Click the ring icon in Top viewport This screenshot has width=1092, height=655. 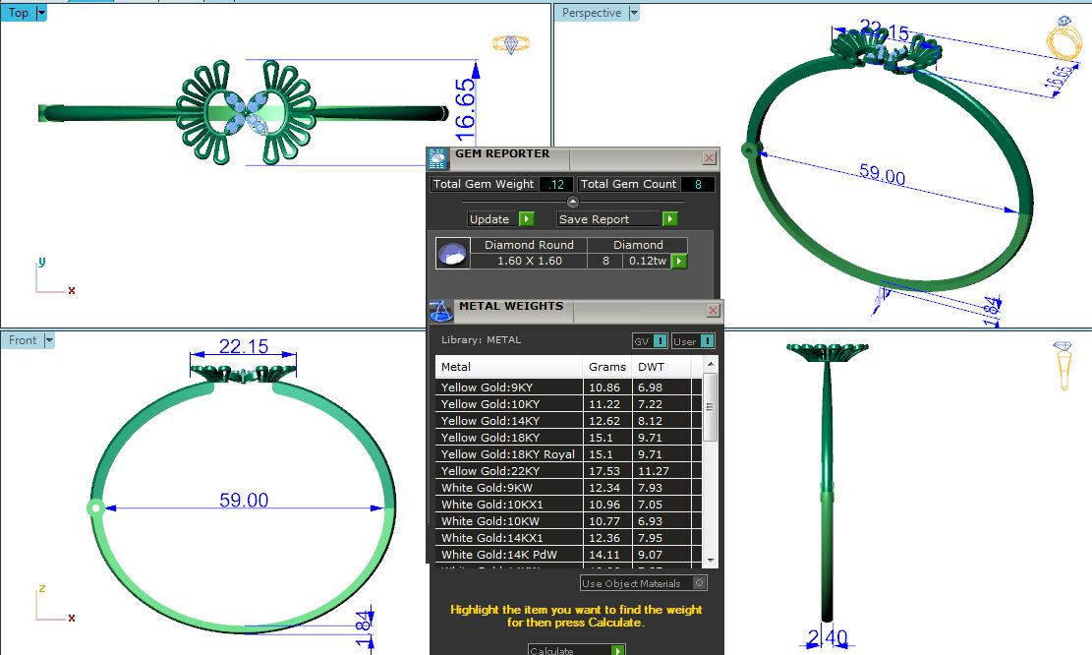point(510,44)
